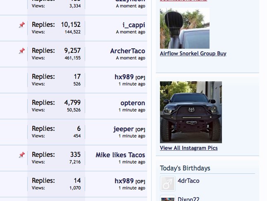This screenshot has height=201, width=267.
Task: Click pushpin icon beside 335 replies row
Action: click(x=22, y=155)
